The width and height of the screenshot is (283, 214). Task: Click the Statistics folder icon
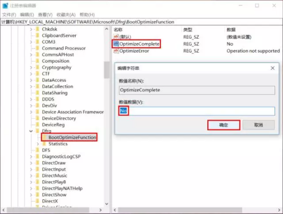coord(44,144)
